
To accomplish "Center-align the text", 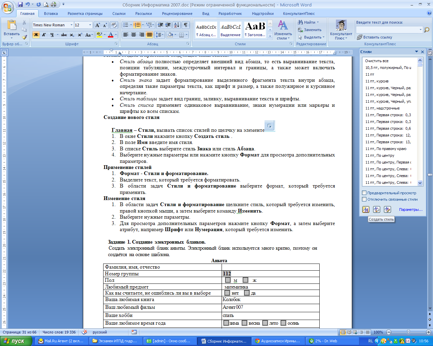I will (x=134, y=35).
